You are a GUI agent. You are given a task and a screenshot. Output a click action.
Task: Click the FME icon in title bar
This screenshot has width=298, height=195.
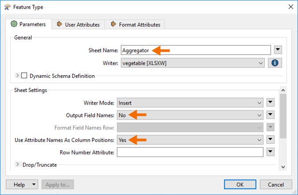7,7
